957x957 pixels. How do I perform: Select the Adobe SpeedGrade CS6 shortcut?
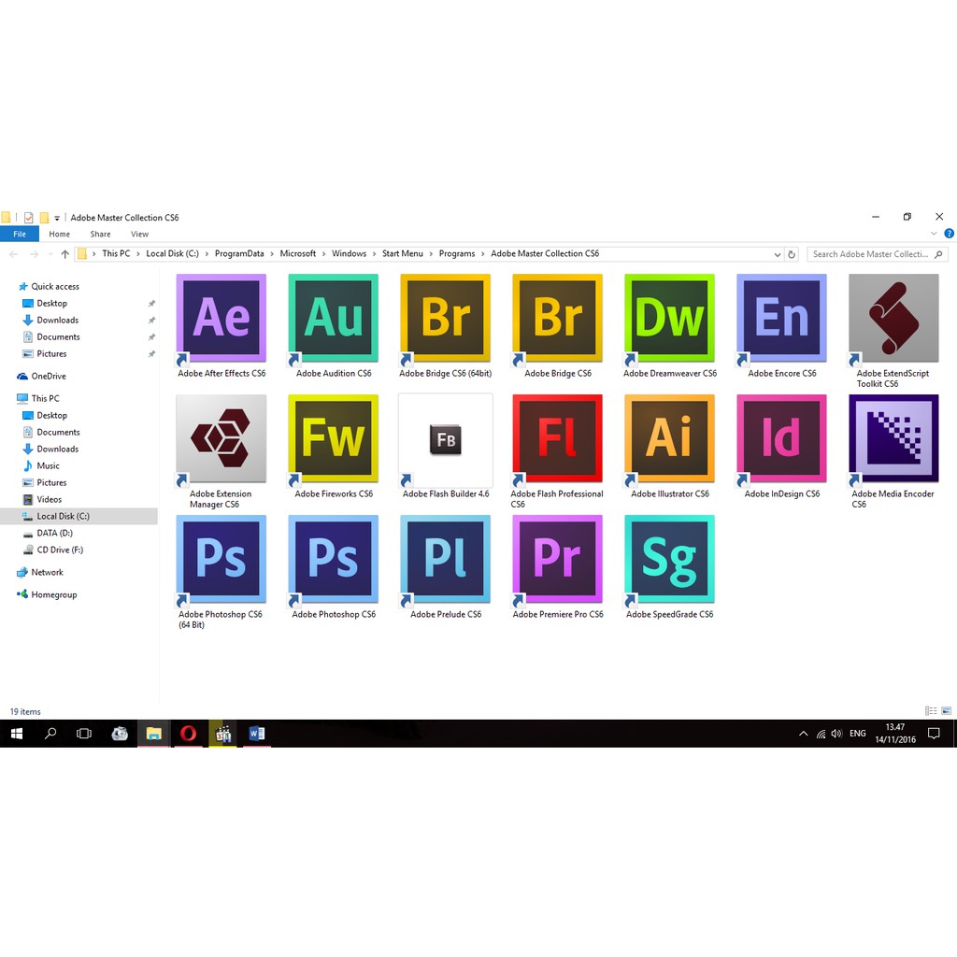(670, 560)
